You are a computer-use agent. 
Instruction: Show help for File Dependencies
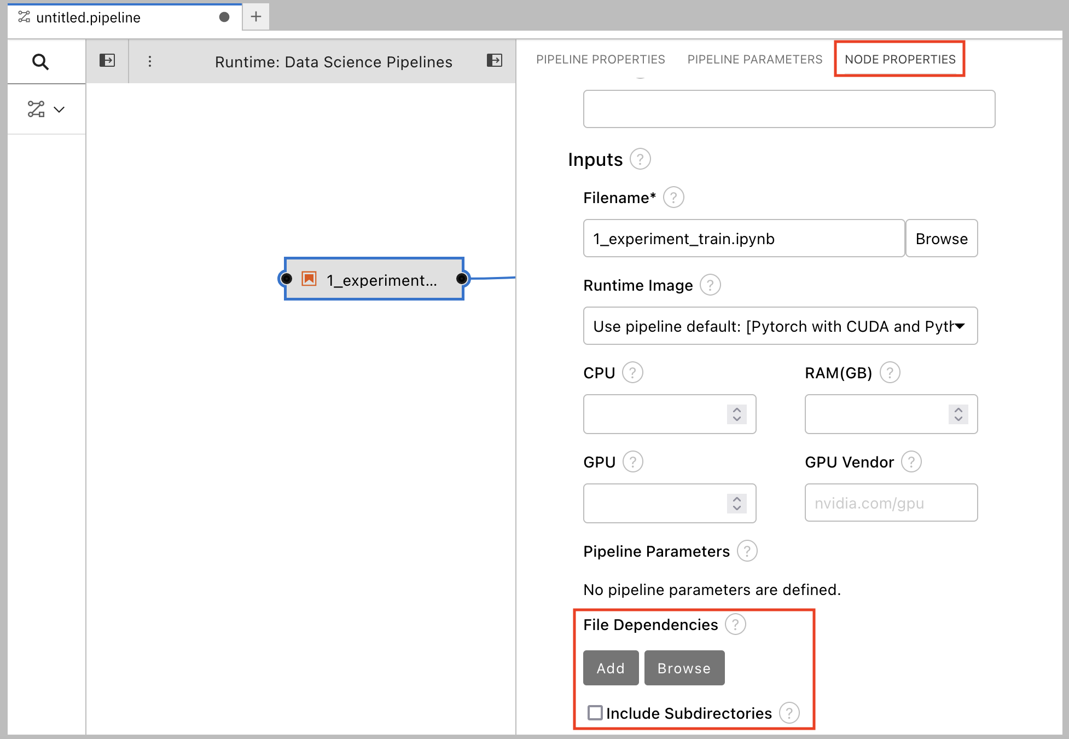point(735,625)
